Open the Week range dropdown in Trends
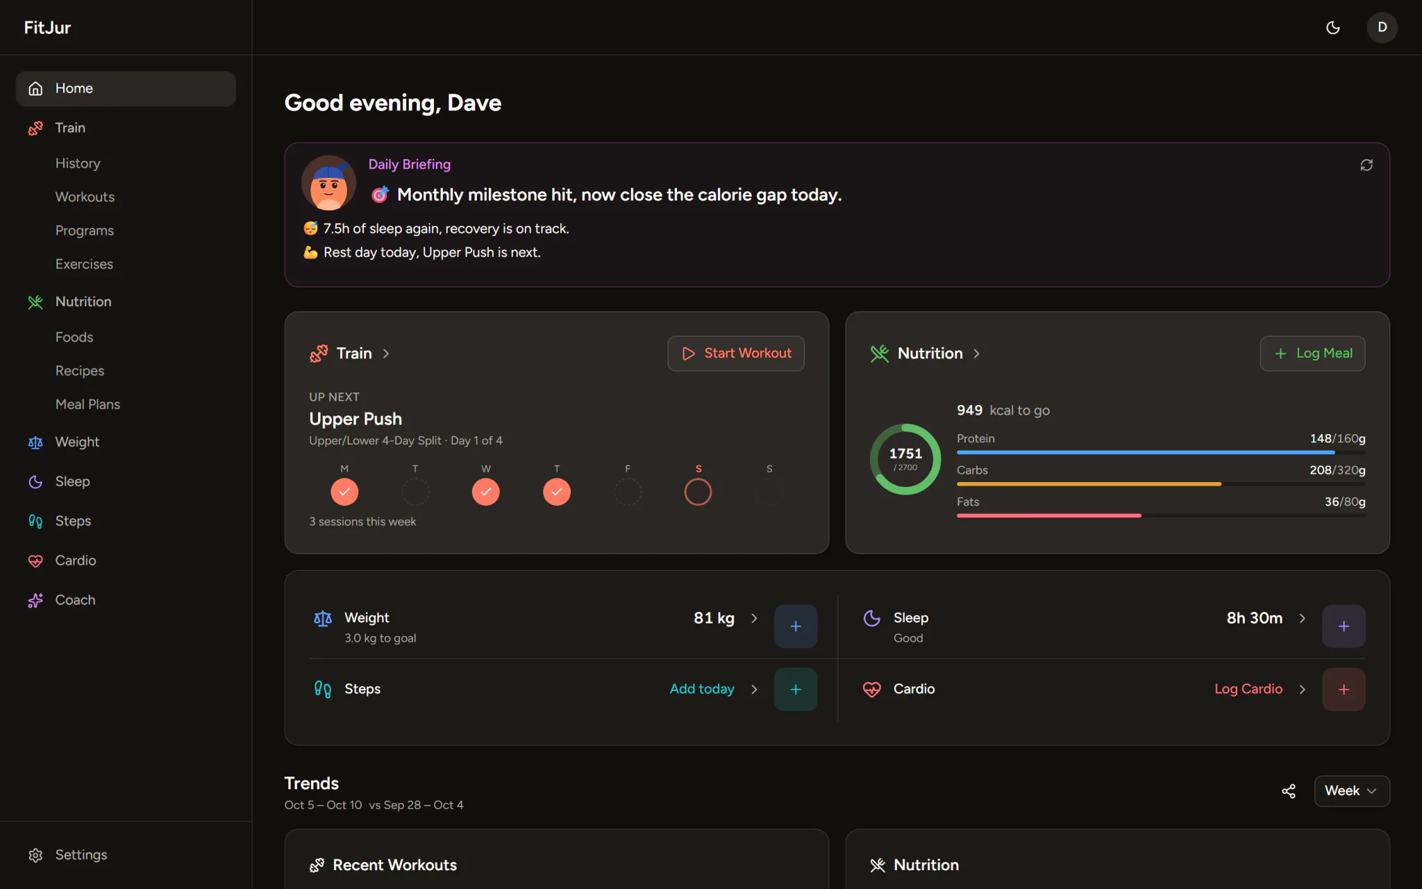1422x889 pixels. [1351, 791]
